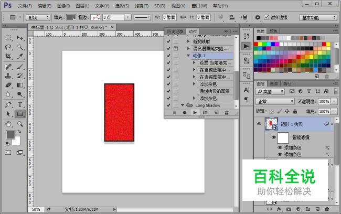Hide the first 添加杂色 smart filter
The height and width of the screenshot is (214, 341).
pos(280,148)
